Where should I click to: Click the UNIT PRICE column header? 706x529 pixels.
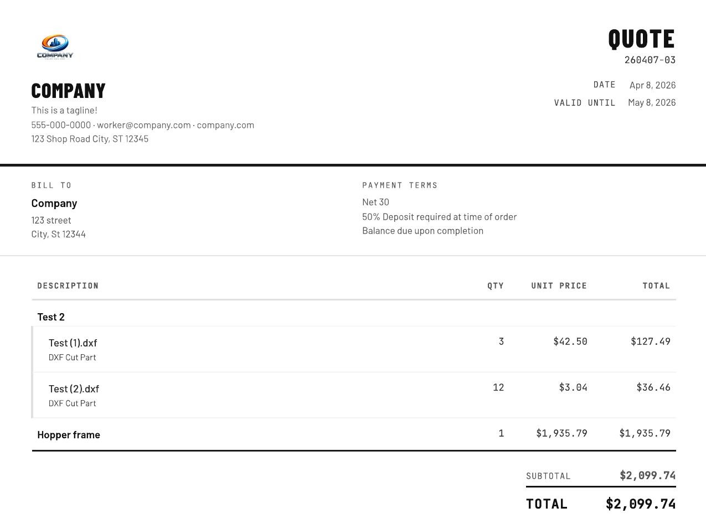559,286
